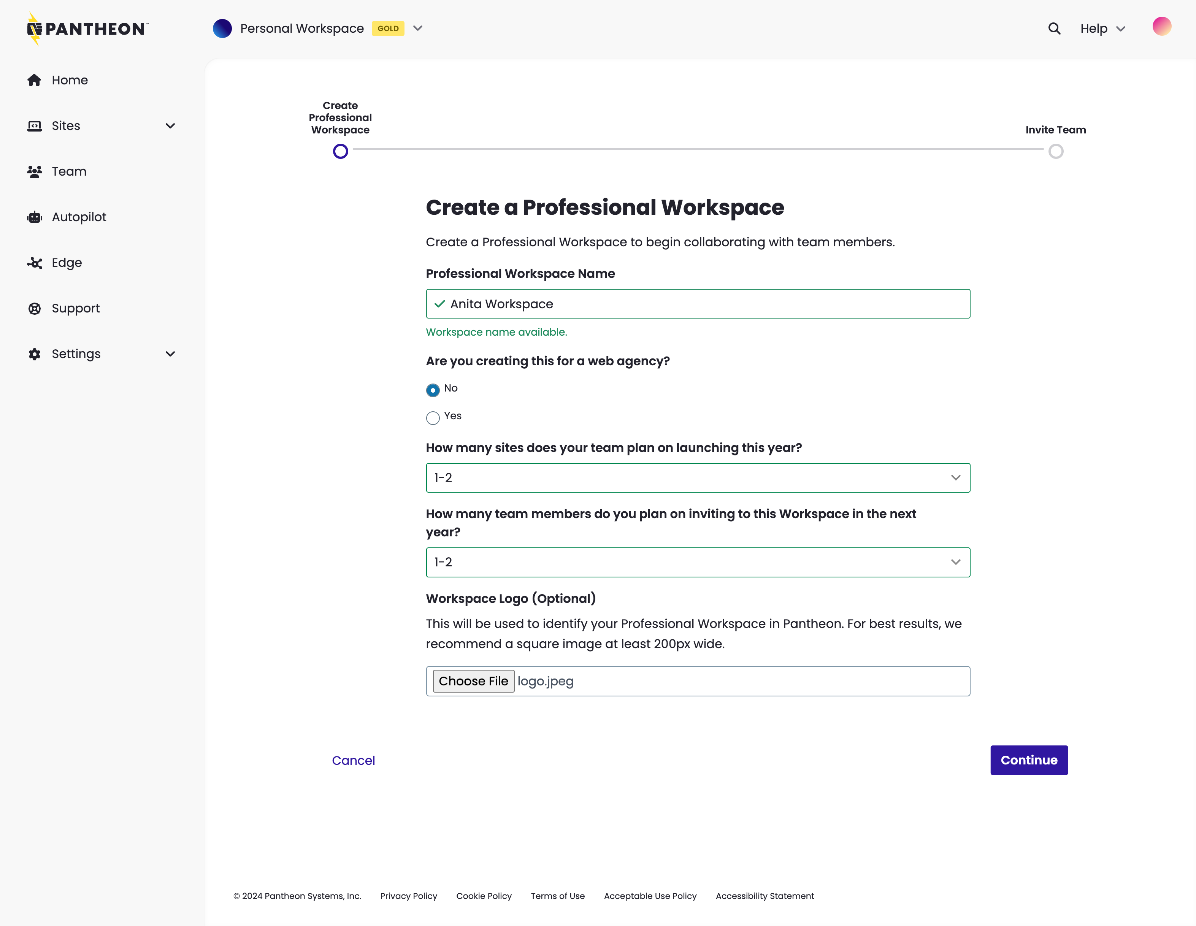Open the Sites section icon
This screenshot has width=1196, height=926.
[34, 125]
